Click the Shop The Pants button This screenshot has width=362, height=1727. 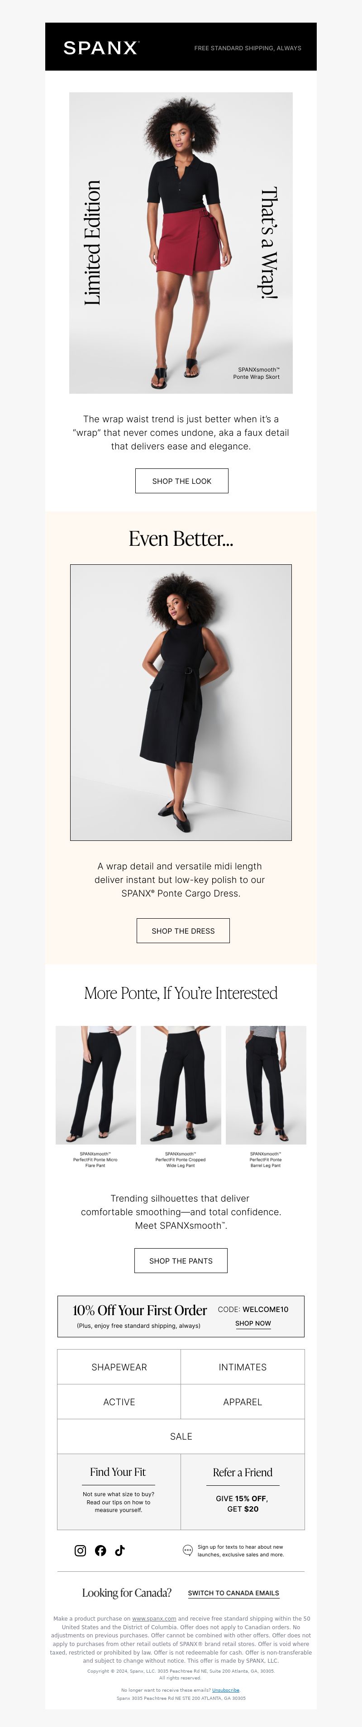coord(181,1260)
